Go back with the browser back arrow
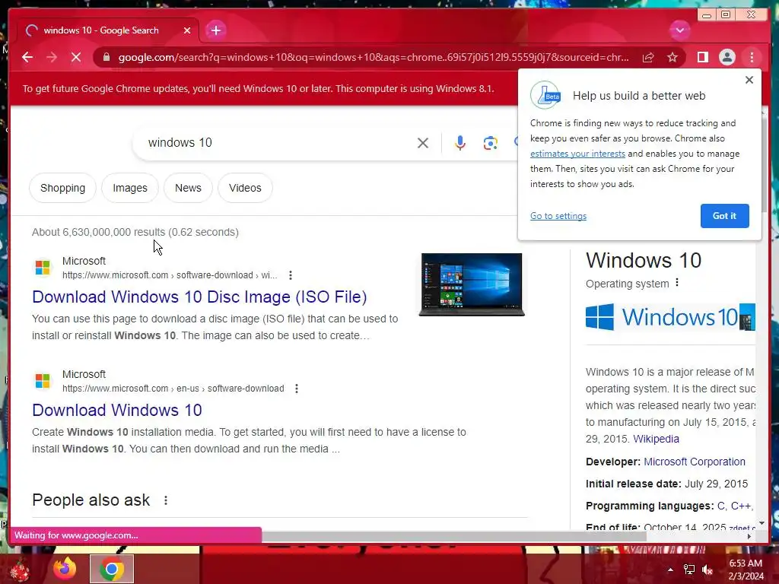Image resolution: width=779 pixels, height=584 pixels. coord(27,57)
